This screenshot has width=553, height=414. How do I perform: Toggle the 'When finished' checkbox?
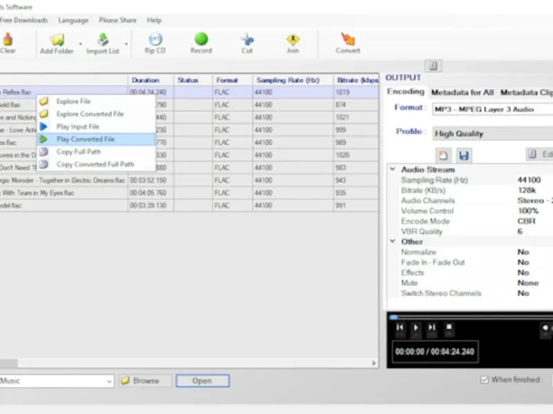tap(485, 379)
